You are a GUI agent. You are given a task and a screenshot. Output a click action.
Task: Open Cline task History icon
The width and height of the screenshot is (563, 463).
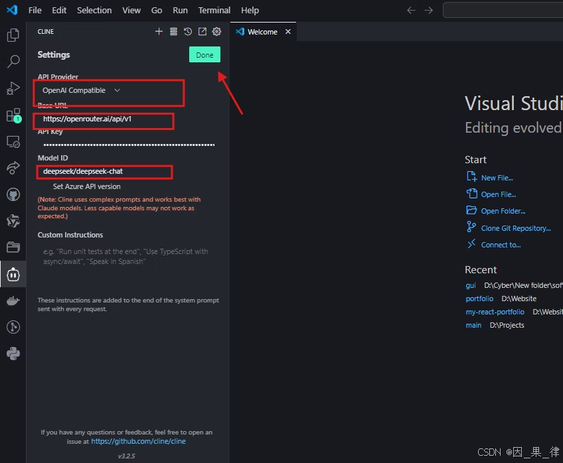pos(188,32)
